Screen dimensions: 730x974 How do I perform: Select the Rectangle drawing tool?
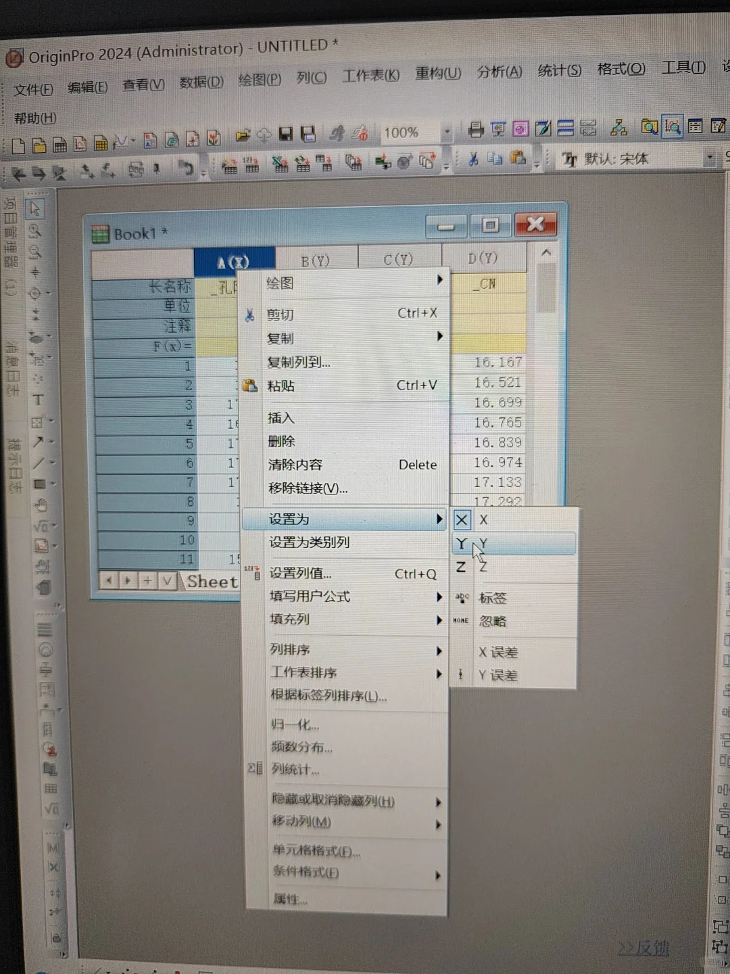click(x=39, y=484)
